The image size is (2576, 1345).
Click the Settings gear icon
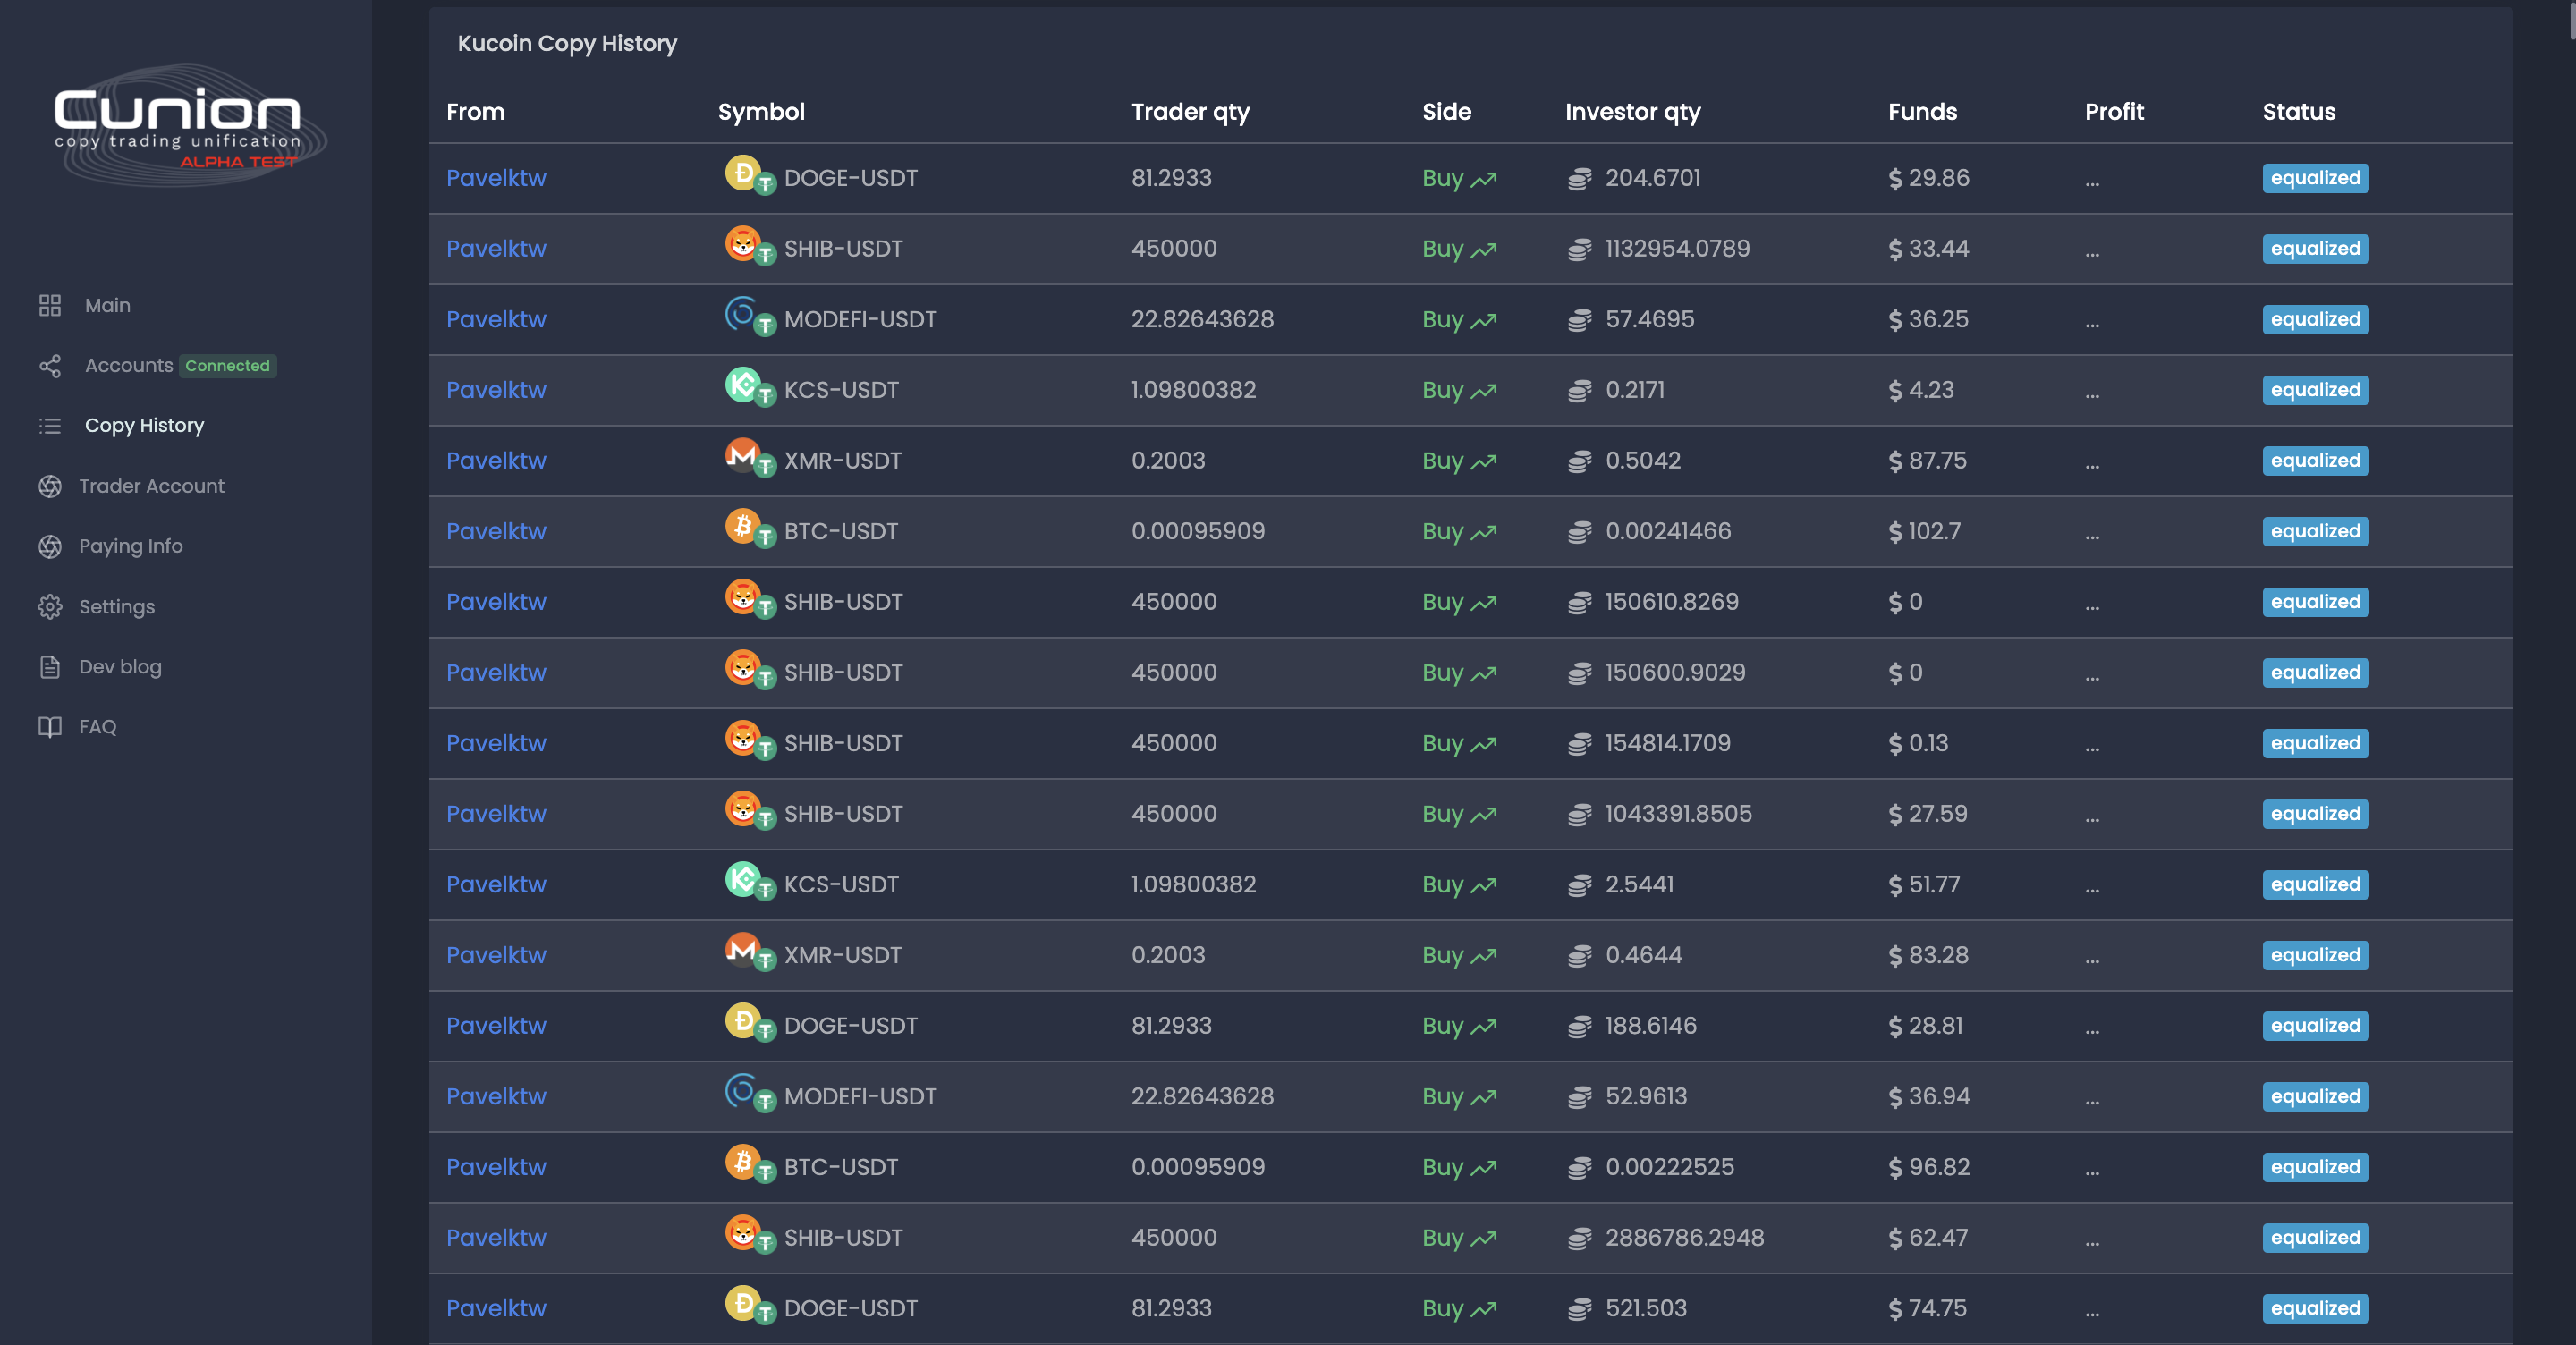(x=50, y=607)
